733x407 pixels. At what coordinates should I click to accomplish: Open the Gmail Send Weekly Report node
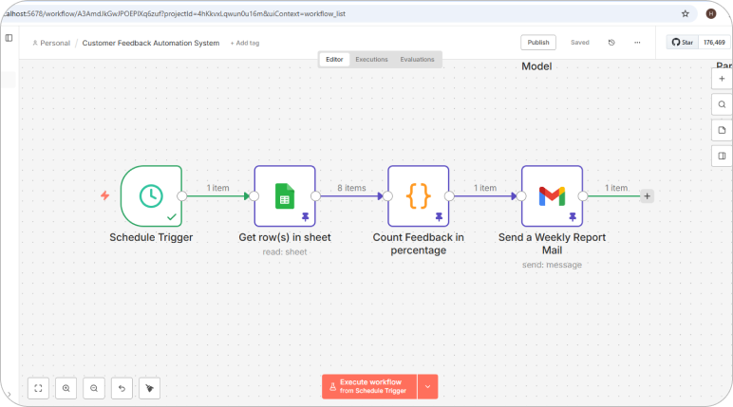click(x=552, y=195)
